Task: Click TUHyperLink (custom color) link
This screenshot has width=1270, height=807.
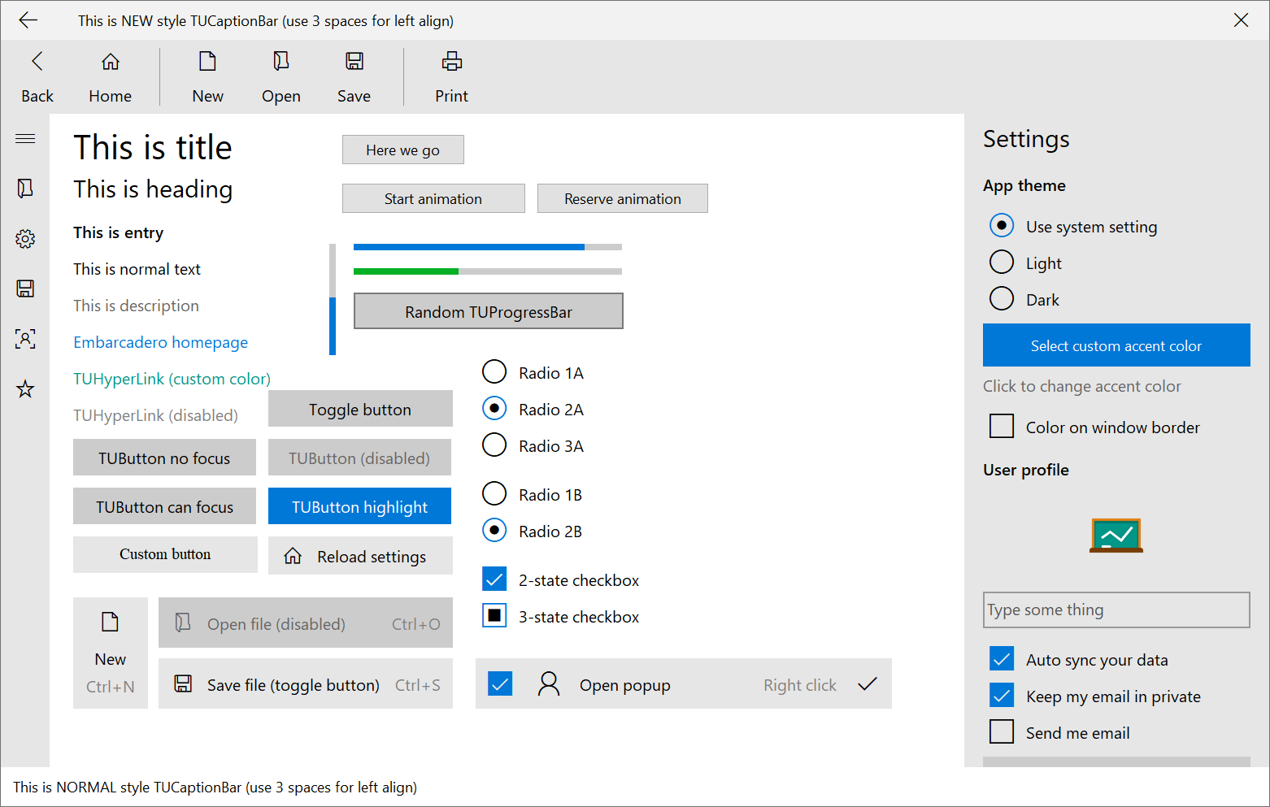Action: pyautogui.click(x=172, y=379)
